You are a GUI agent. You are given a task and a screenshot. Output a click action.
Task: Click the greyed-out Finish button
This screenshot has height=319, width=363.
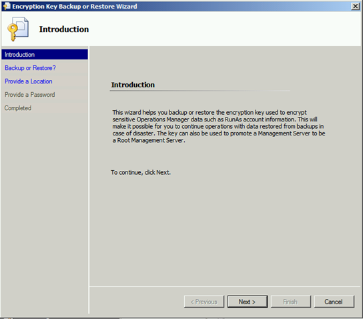tap(290, 302)
